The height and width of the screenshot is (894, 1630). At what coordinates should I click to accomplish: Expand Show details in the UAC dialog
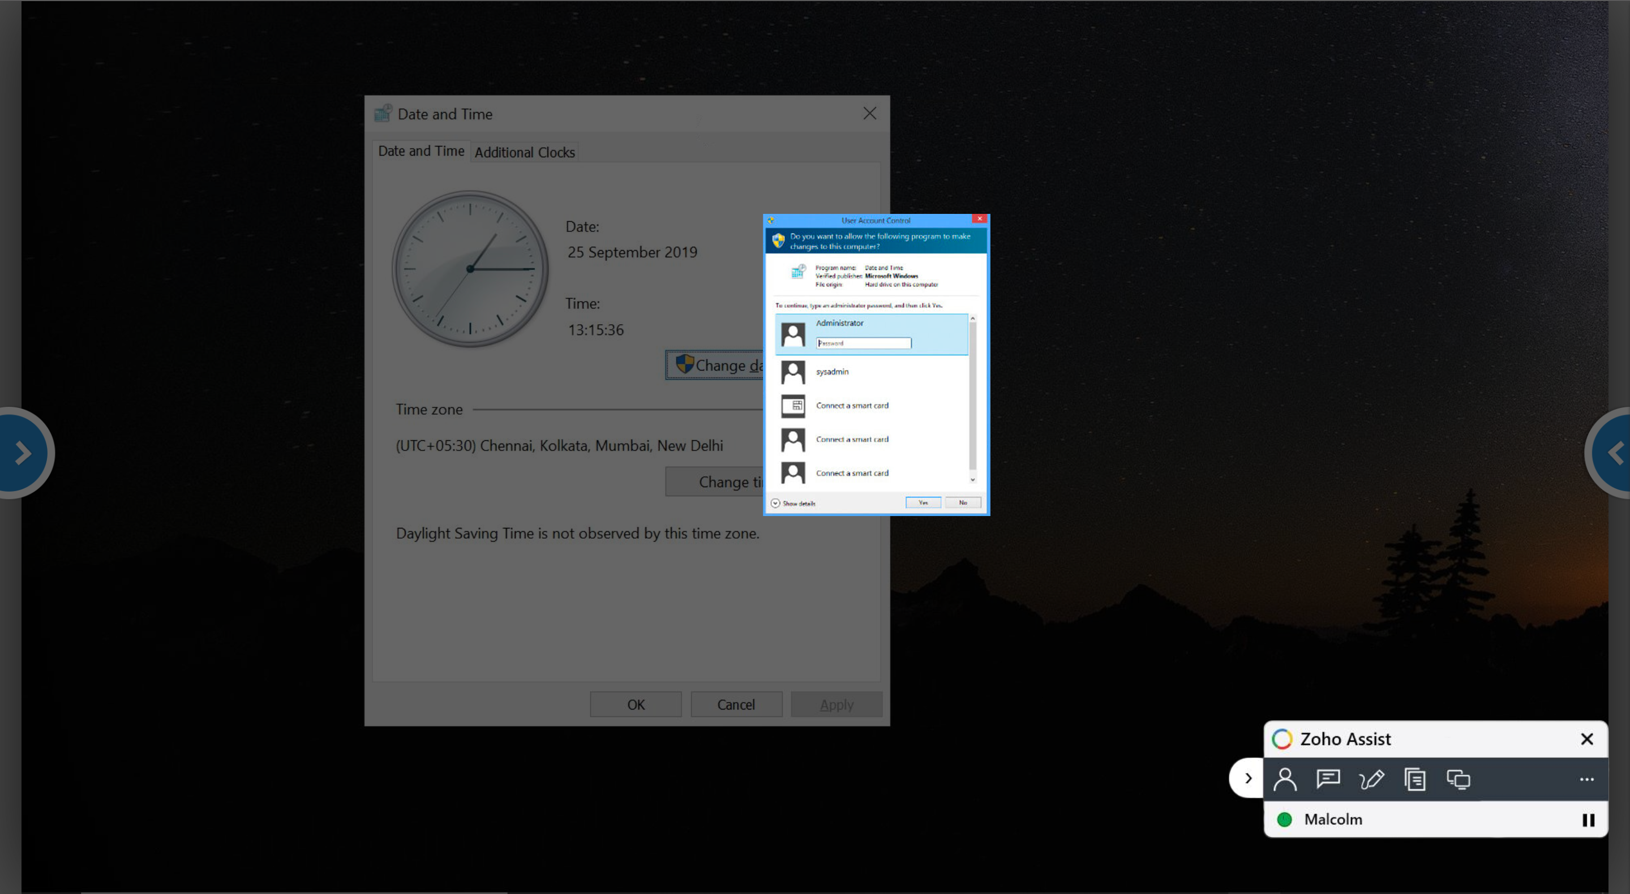click(793, 502)
